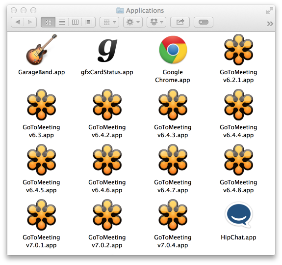
Task: Select the GoToMeeting v7.0.1.app icon
Action: click(42, 215)
